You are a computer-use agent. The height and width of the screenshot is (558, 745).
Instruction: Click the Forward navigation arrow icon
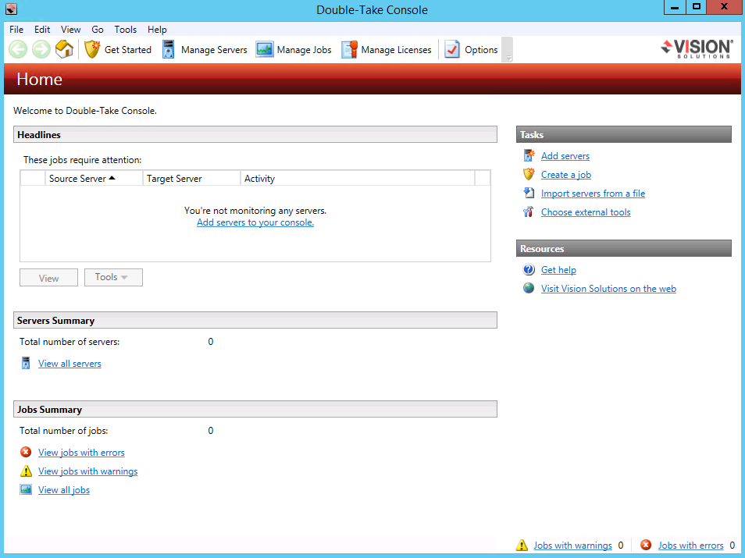[x=41, y=49]
